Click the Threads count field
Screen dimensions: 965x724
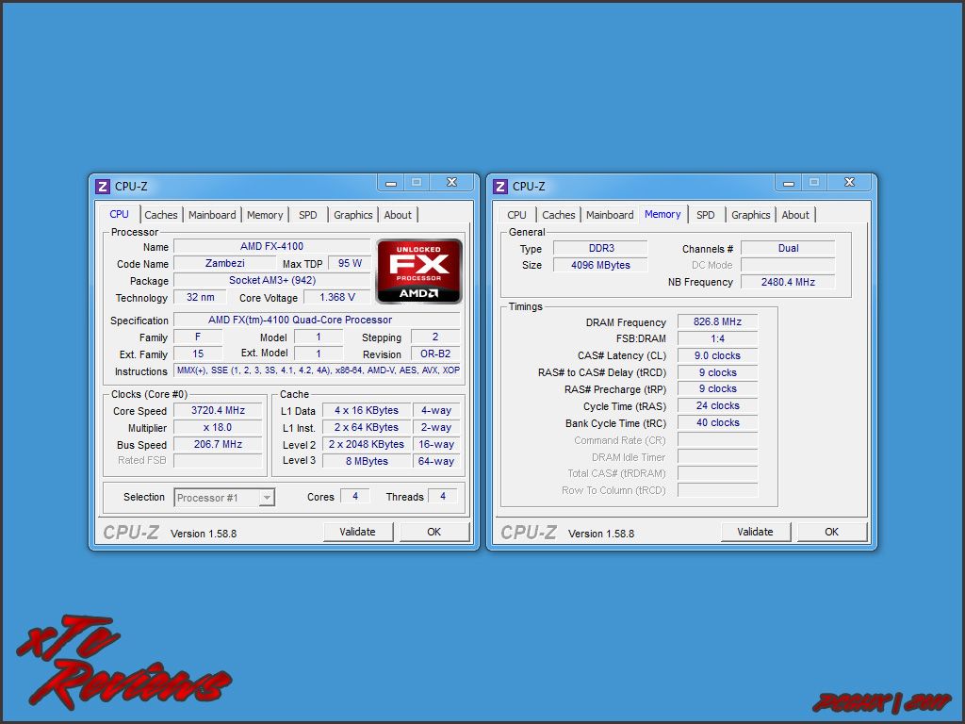[443, 496]
